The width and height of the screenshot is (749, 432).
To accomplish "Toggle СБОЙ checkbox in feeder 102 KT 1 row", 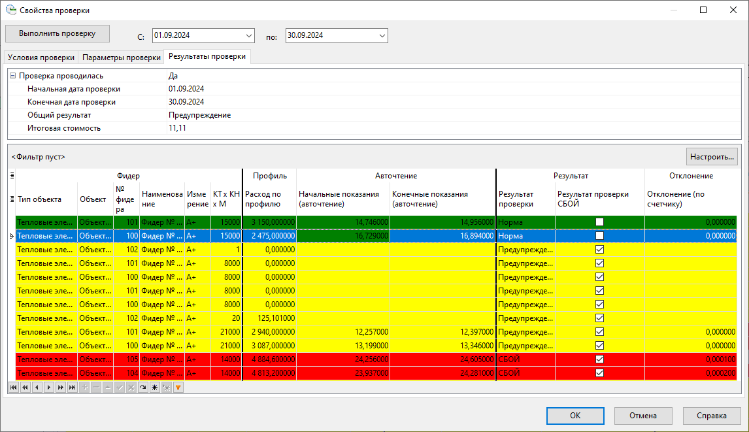I will click(x=599, y=250).
